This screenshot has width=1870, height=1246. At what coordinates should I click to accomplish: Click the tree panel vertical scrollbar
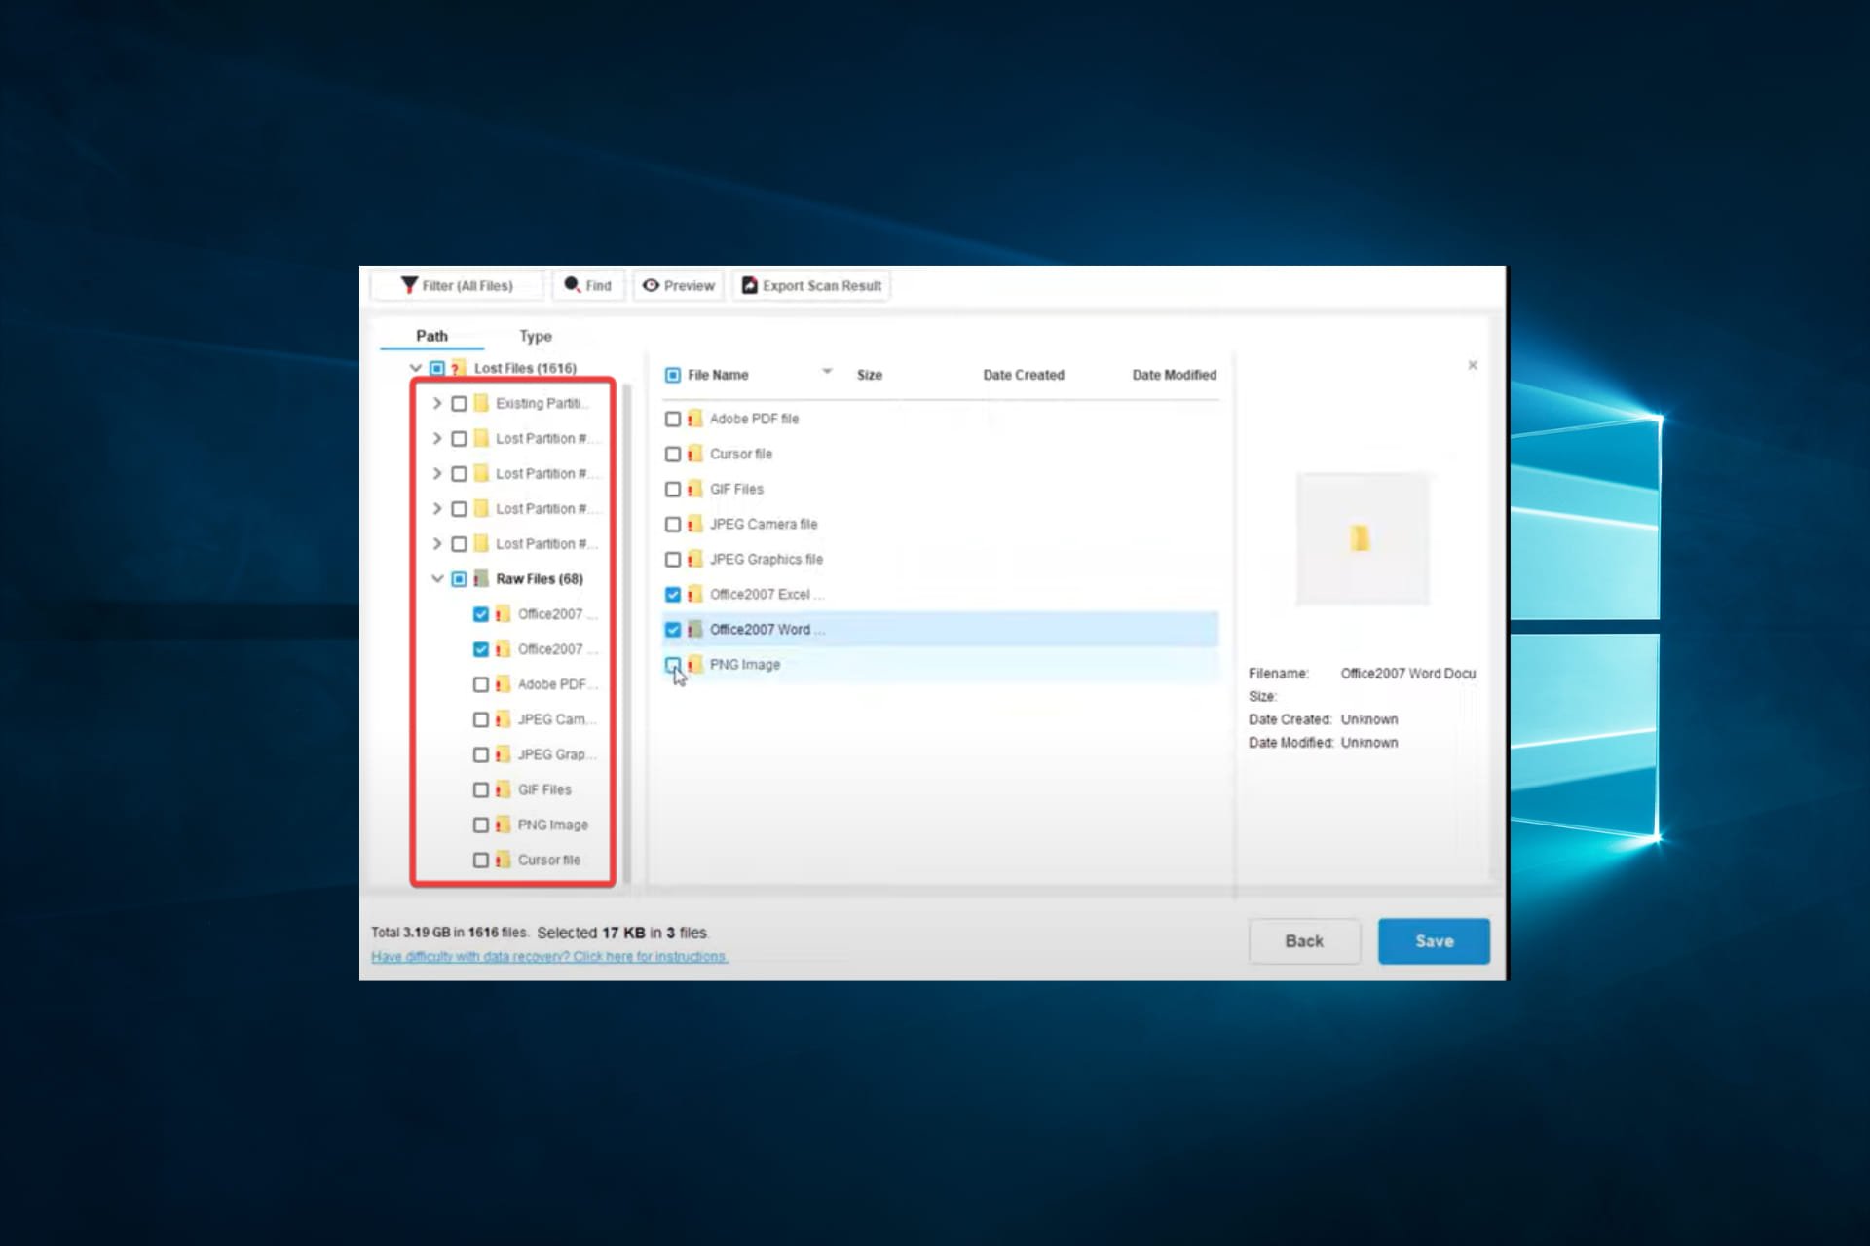[x=626, y=633]
